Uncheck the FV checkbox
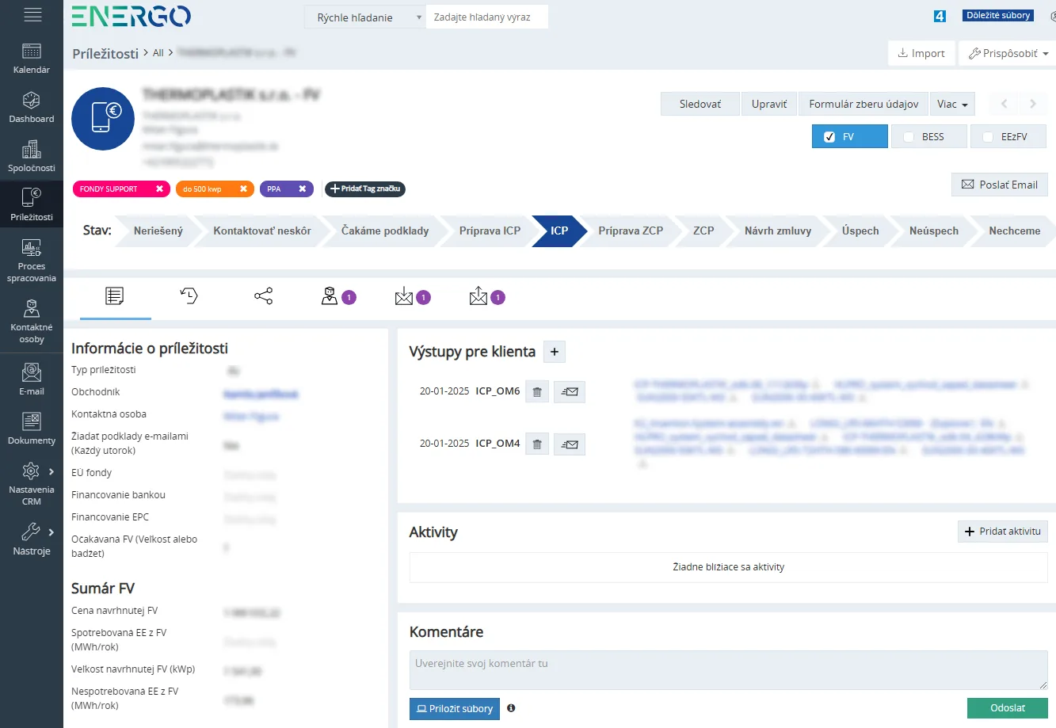Viewport: 1056px width, 728px height. 829,137
